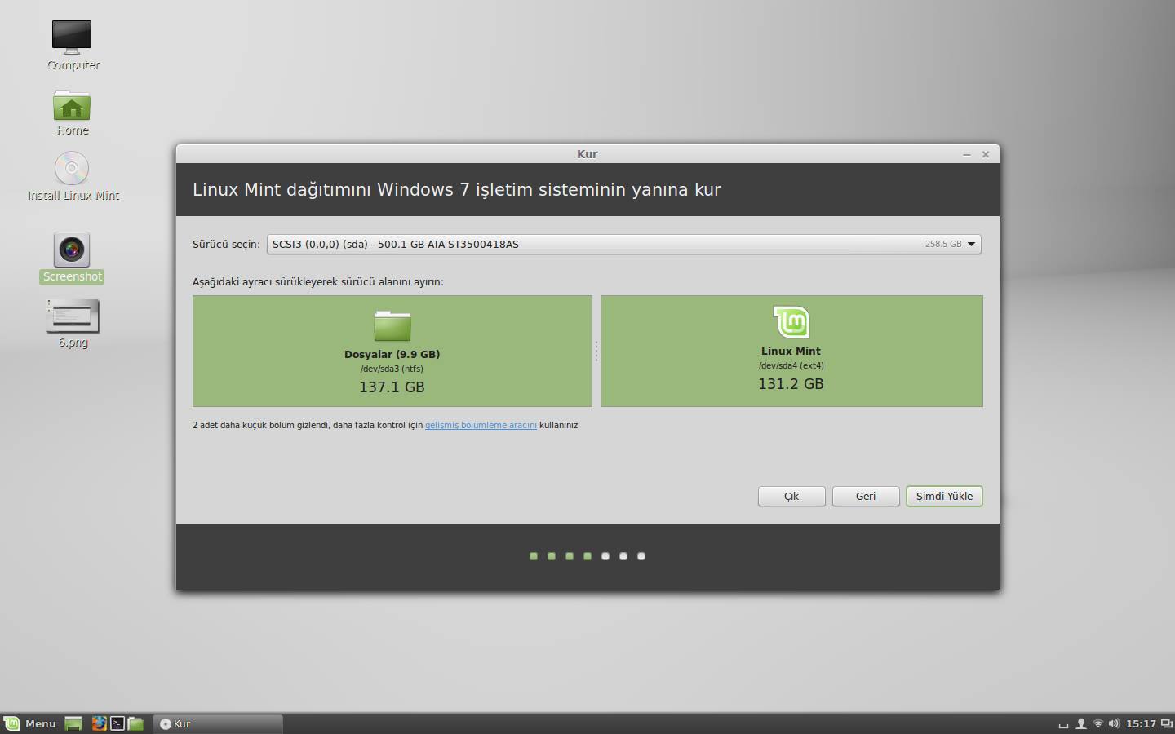1175x734 pixels.
Task: Open the volume control tray icon
Action: [x=1115, y=723]
